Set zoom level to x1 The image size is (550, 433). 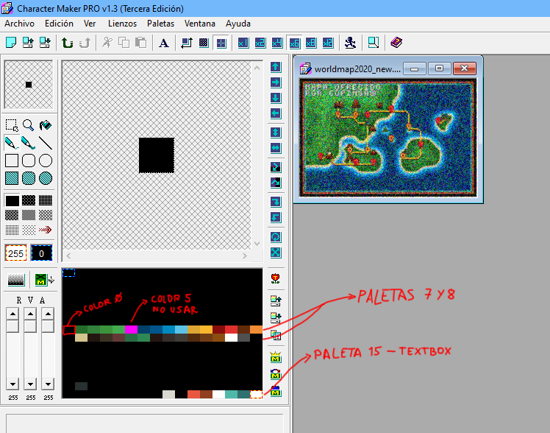243,43
